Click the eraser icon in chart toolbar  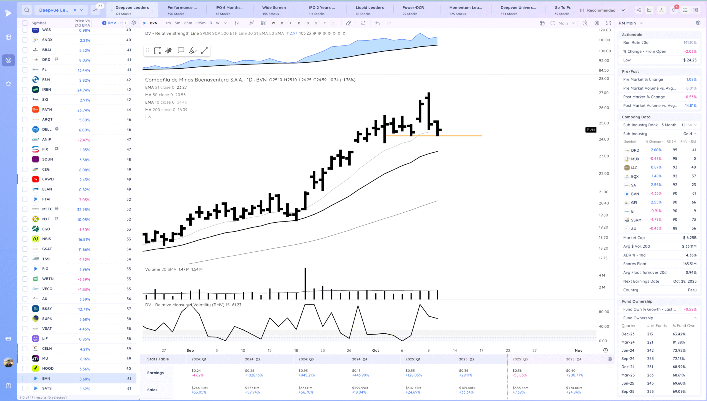tap(349, 23)
